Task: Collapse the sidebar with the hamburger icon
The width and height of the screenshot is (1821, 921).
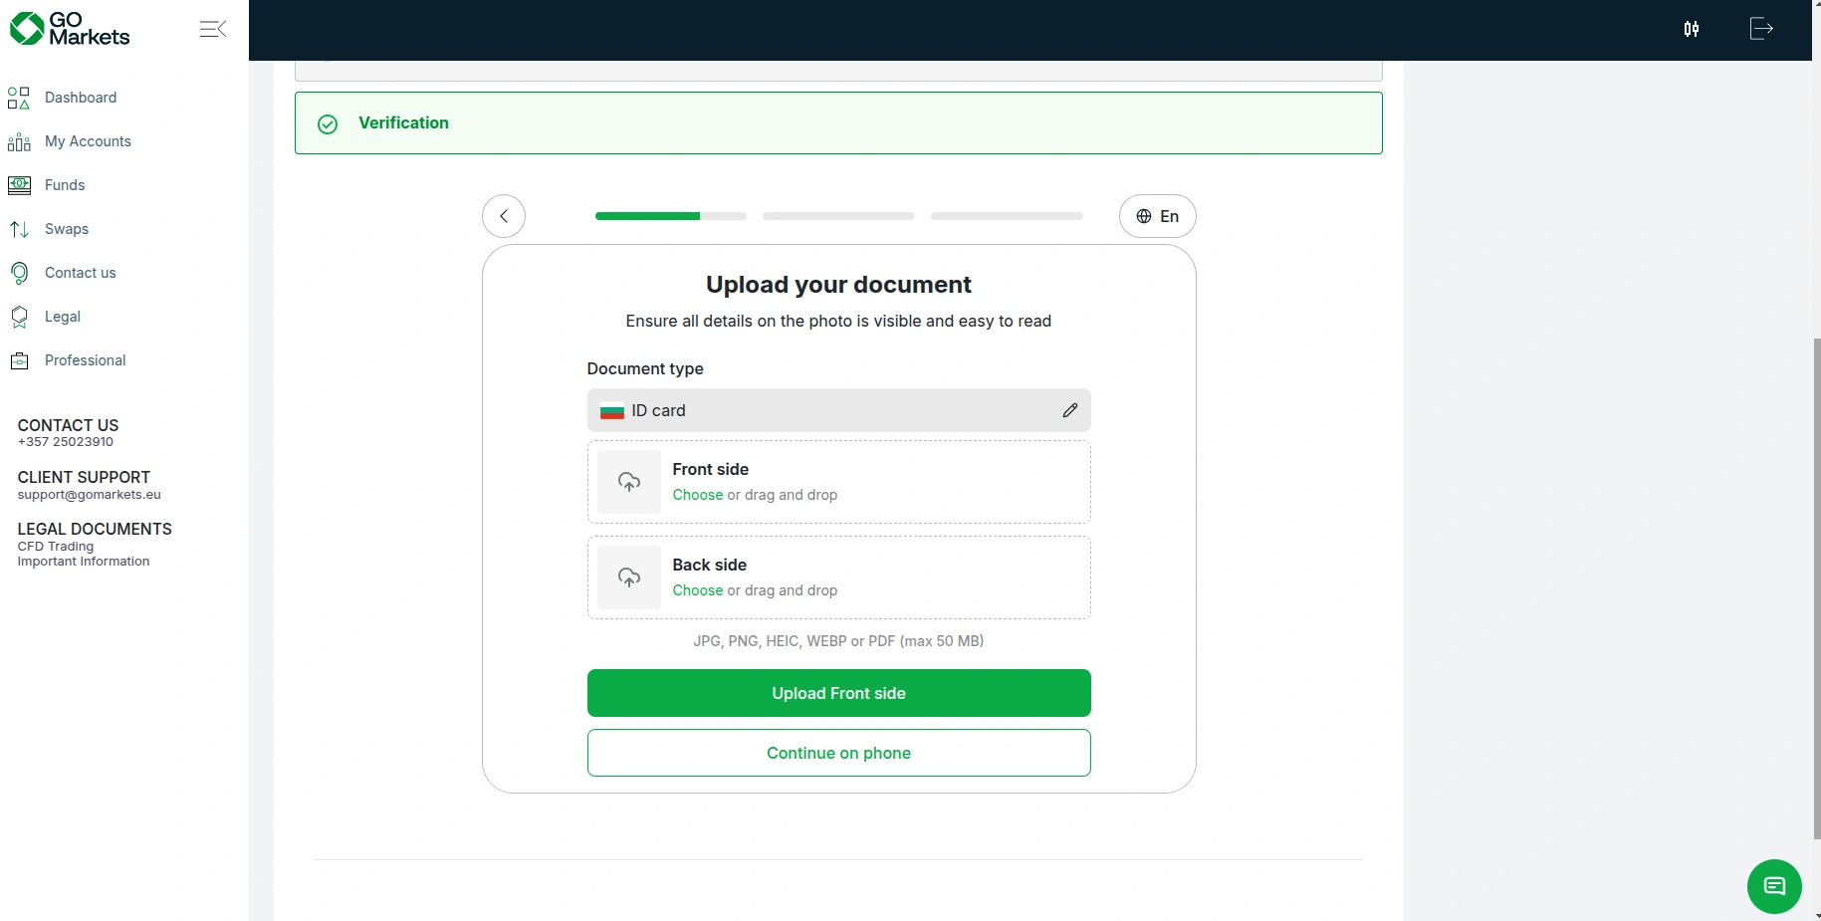Action: tap(212, 29)
